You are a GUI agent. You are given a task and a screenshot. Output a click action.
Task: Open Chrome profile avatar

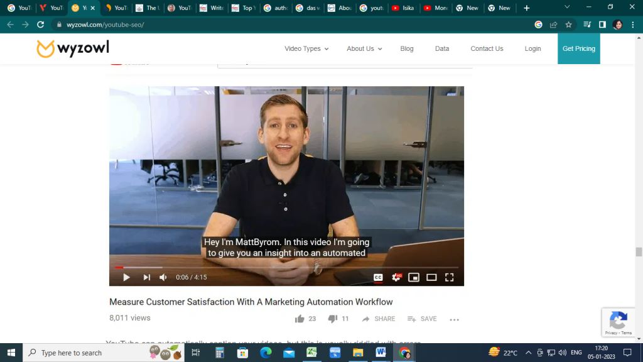(x=618, y=25)
